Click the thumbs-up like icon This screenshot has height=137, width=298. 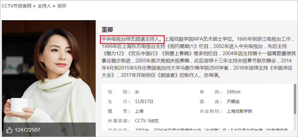[x=9, y=130]
